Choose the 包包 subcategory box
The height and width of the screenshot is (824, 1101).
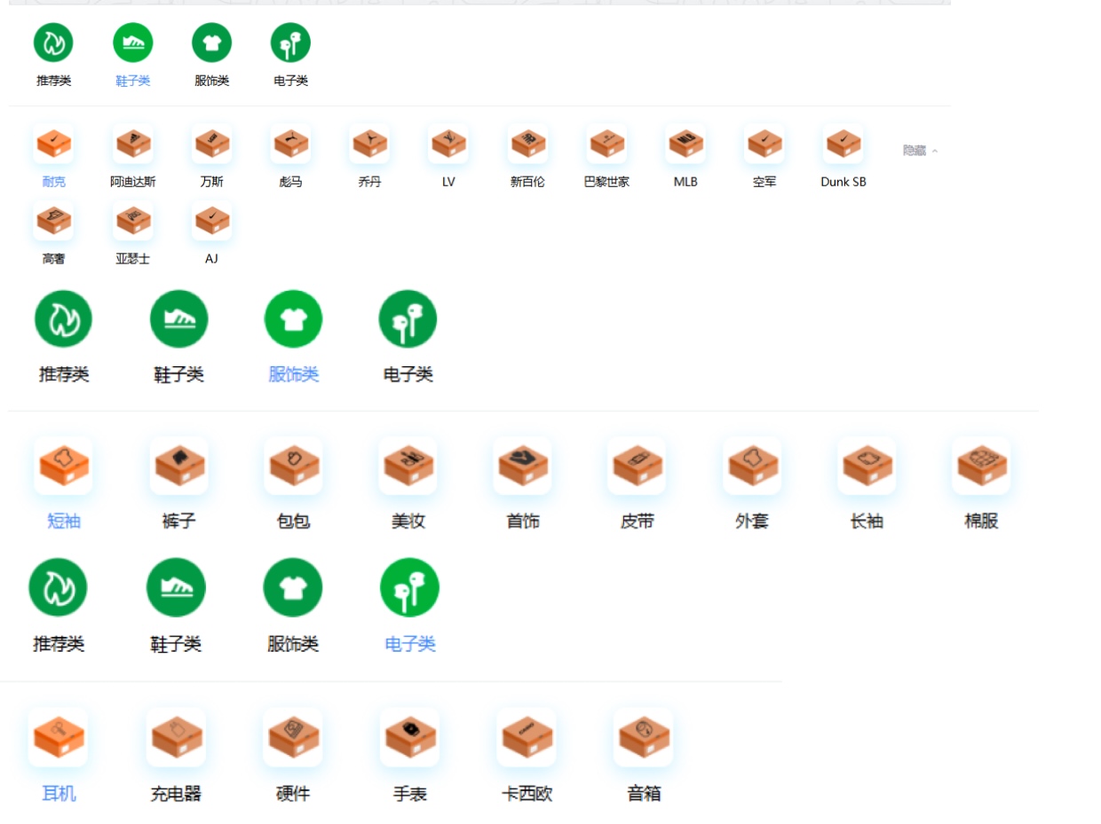293,466
